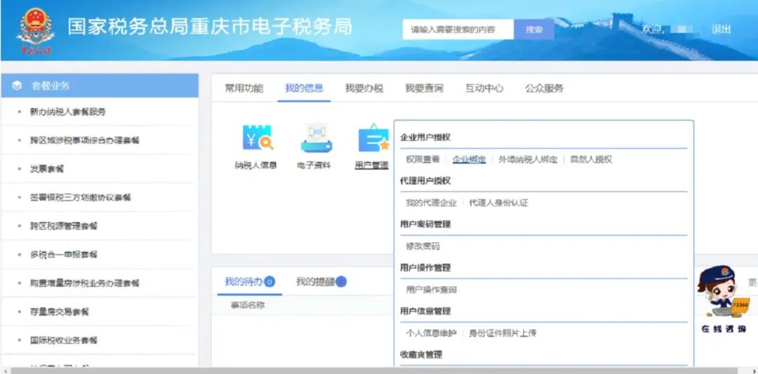Click the 纳税人信息 icon
This screenshot has width=758, height=374.
tap(256, 138)
